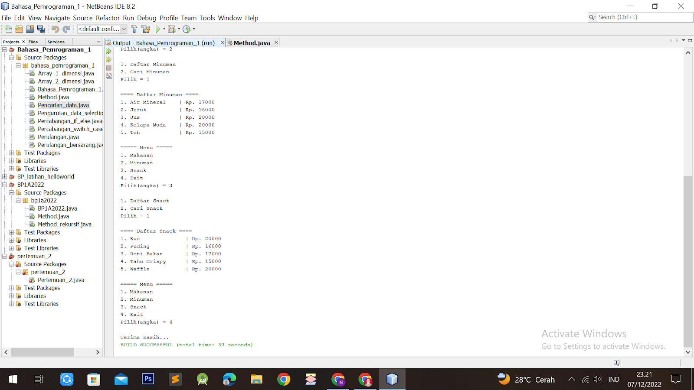Click the Projects panel horizontal scrollbar thumb
This screenshot has width=694, height=390.
[x=42, y=352]
